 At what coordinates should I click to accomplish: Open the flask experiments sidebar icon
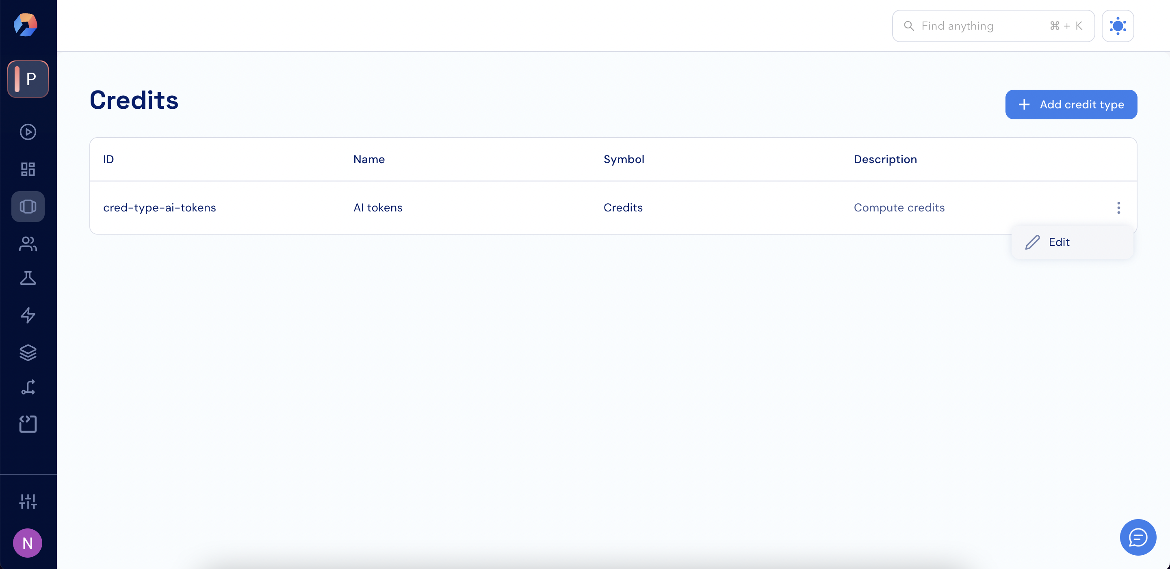tap(28, 278)
